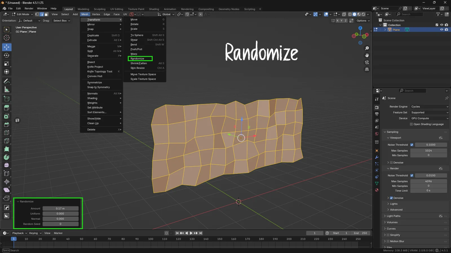
Task: Choose the Extrude Region tool
Action: coord(6,108)
